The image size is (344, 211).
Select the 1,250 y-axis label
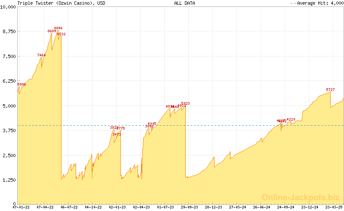click(x=9, y=180)
